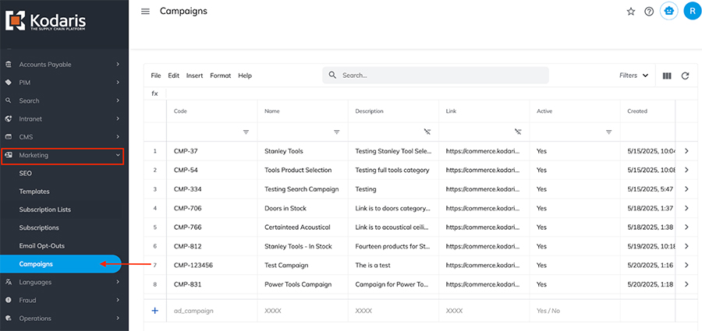Open details arrow for Power Tools Campaign

686,284
